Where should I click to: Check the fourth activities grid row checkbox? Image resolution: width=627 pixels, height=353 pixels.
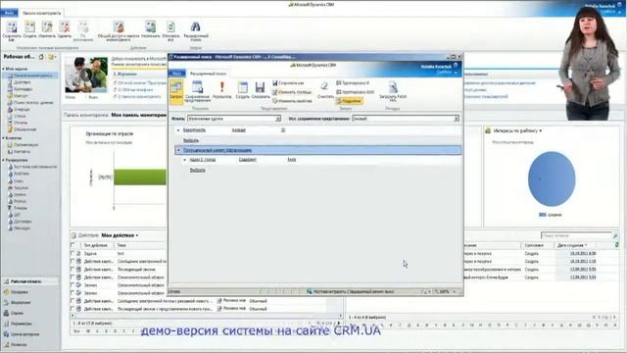(72, 277)
